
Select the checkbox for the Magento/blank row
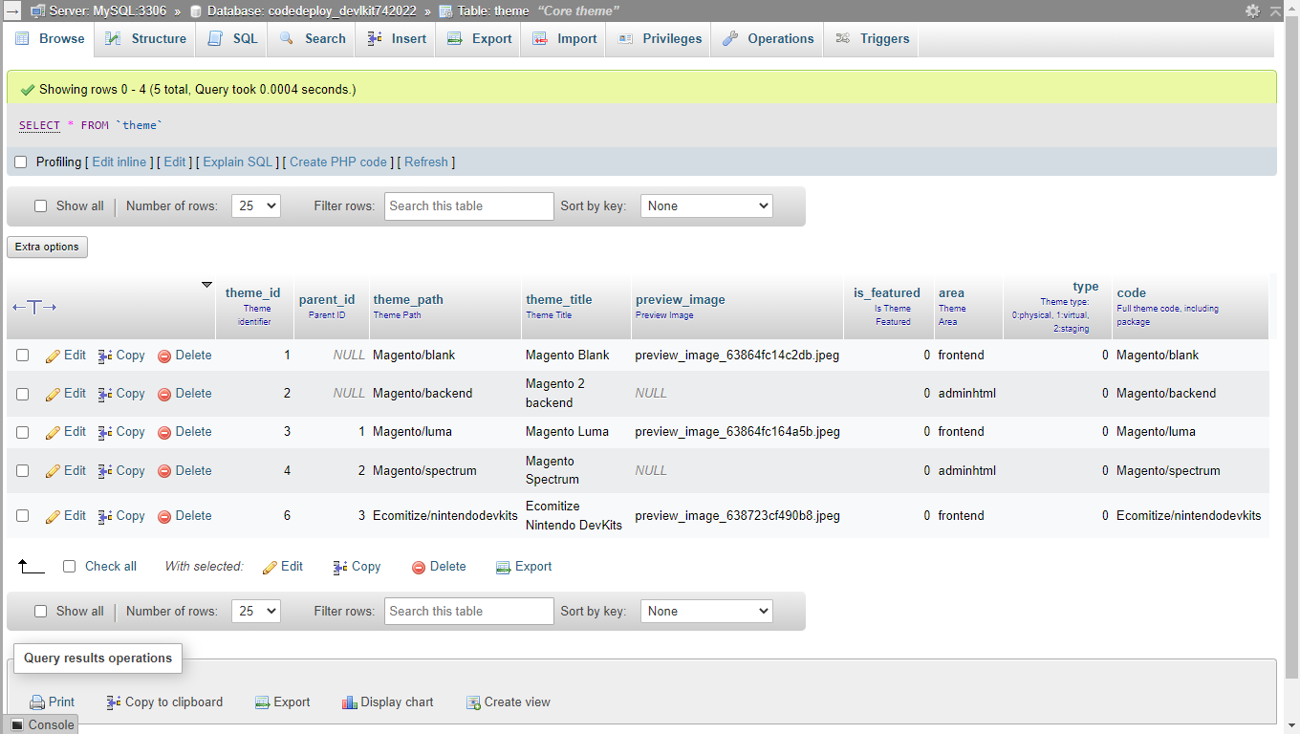pos(23,356)
